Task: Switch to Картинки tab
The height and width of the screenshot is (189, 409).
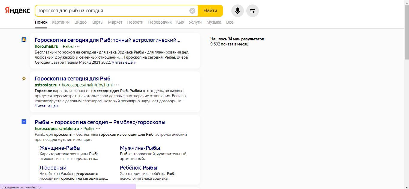Action: [61, 22]
